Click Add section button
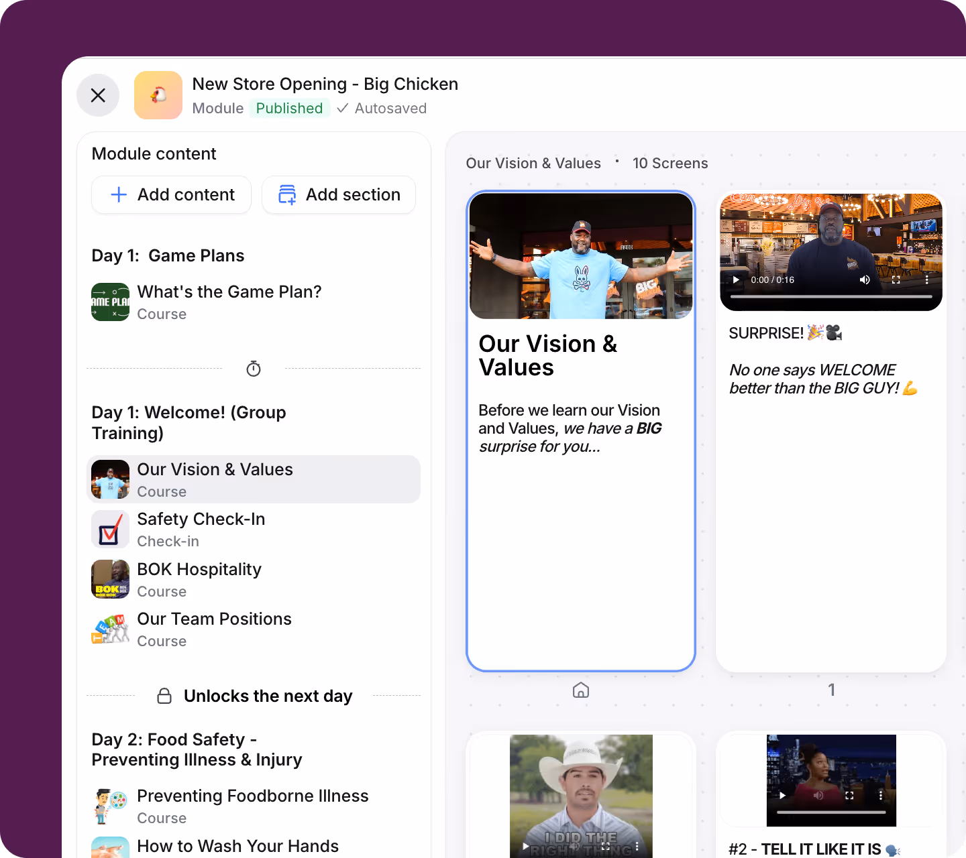Image resolution: width=966 pixels, height=858 pixels. (339, 194)
